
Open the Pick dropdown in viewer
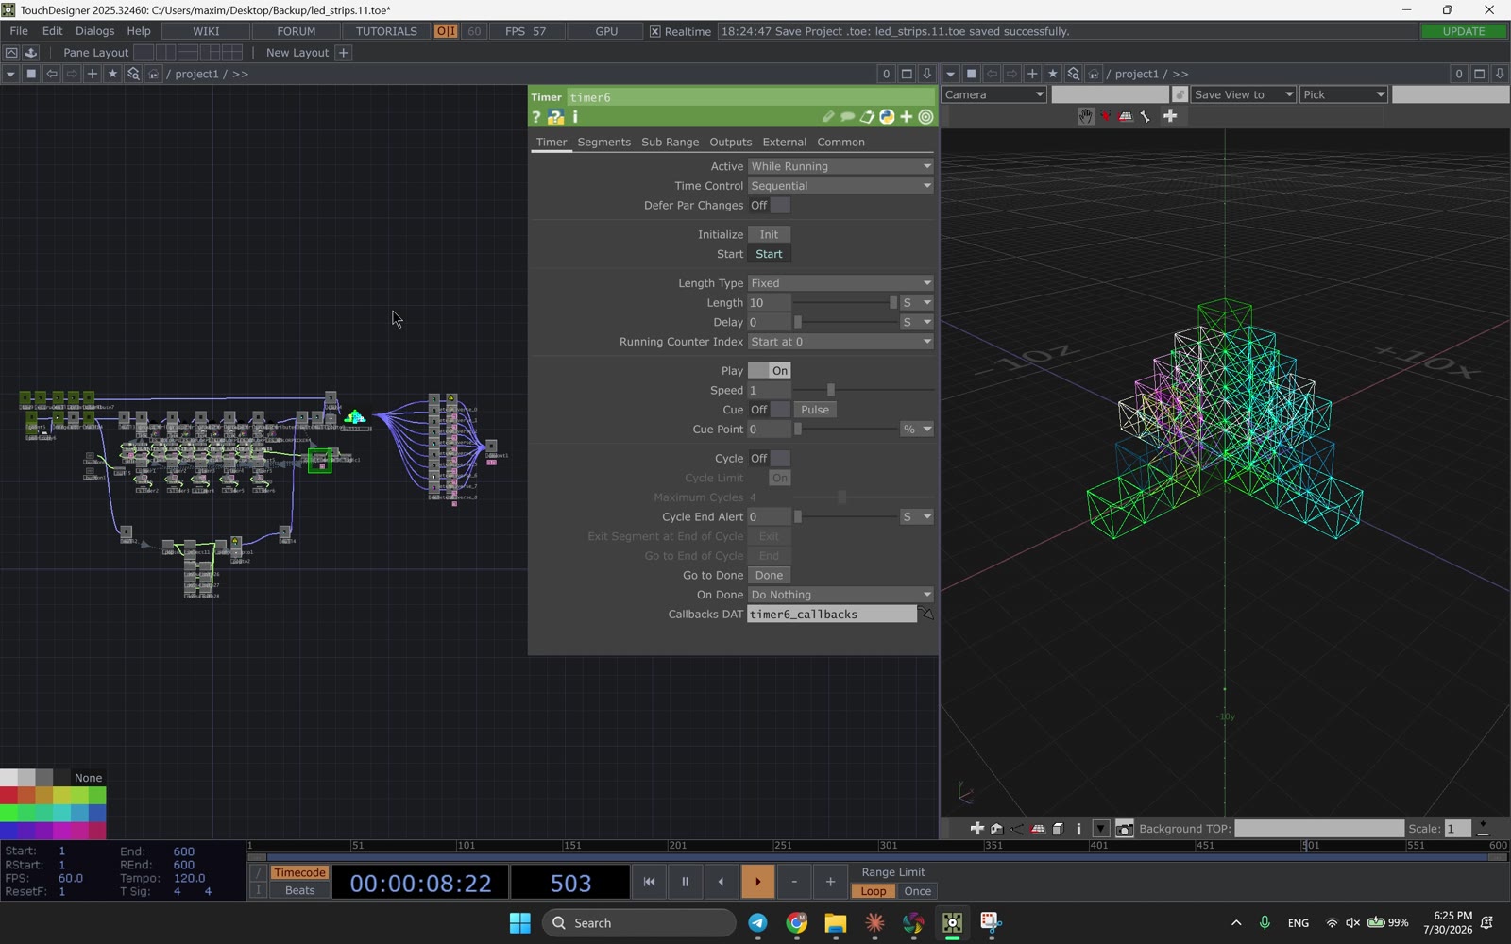pyautogui.click(x=1343, y=94)
